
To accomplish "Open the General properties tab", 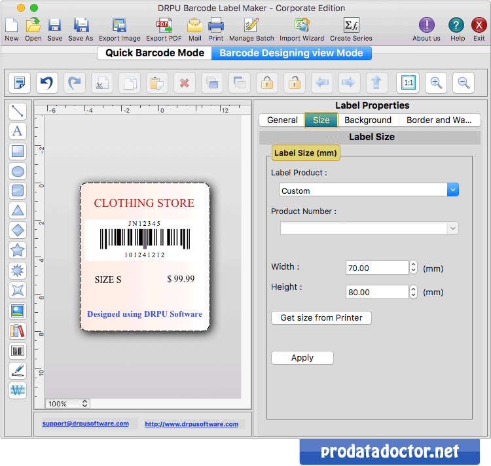I will pyautogui.click(x=282, y=120).
